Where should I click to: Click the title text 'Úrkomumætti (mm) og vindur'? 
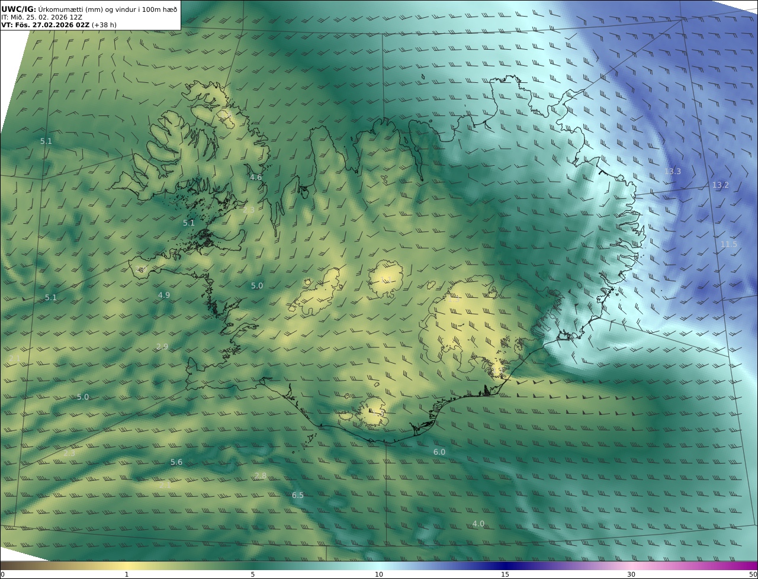[86, 9]
